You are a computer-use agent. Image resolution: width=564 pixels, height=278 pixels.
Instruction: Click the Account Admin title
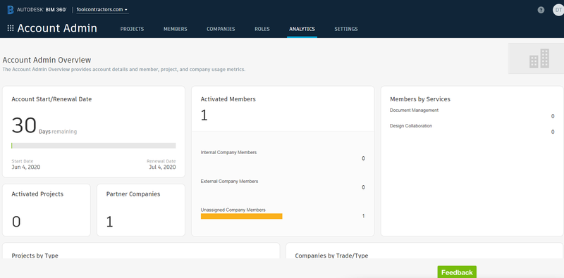click(x=57, y=28)
